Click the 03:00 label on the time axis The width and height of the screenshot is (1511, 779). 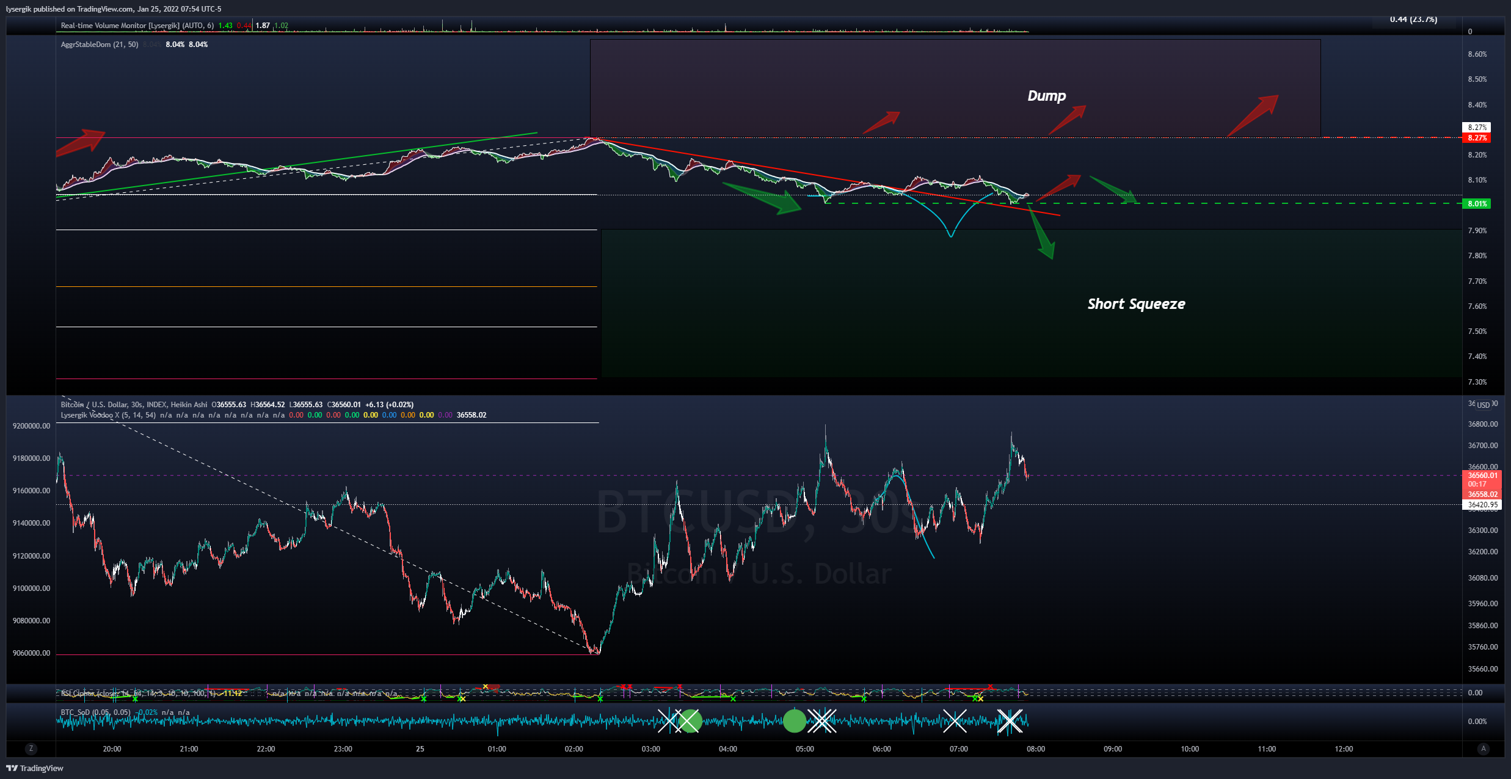pos(650,749)
